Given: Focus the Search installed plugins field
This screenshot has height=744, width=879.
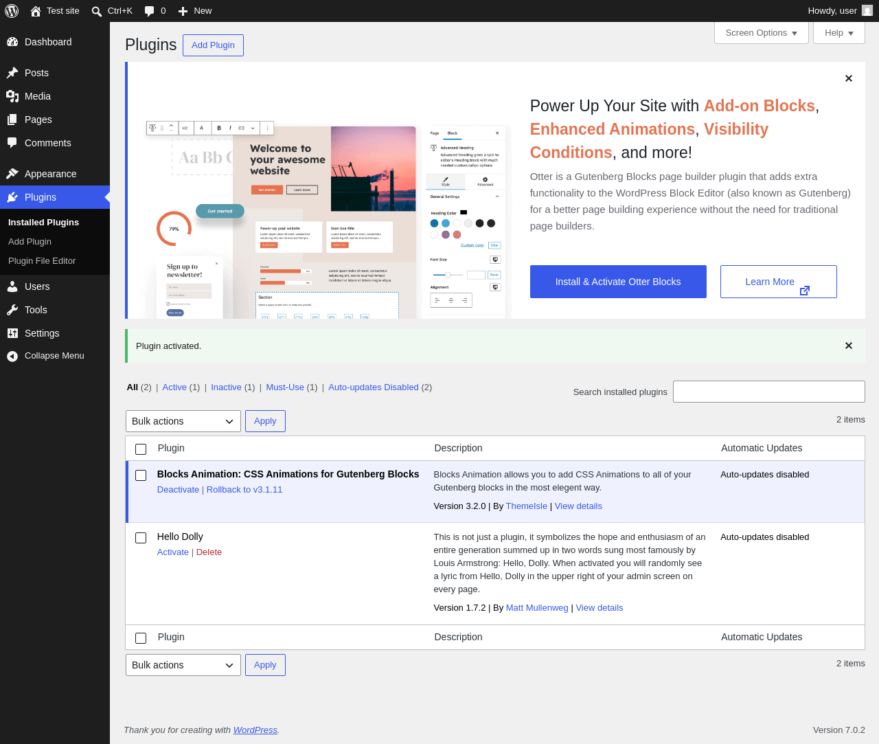Looking at the screenshot, I should click(769, 392).
